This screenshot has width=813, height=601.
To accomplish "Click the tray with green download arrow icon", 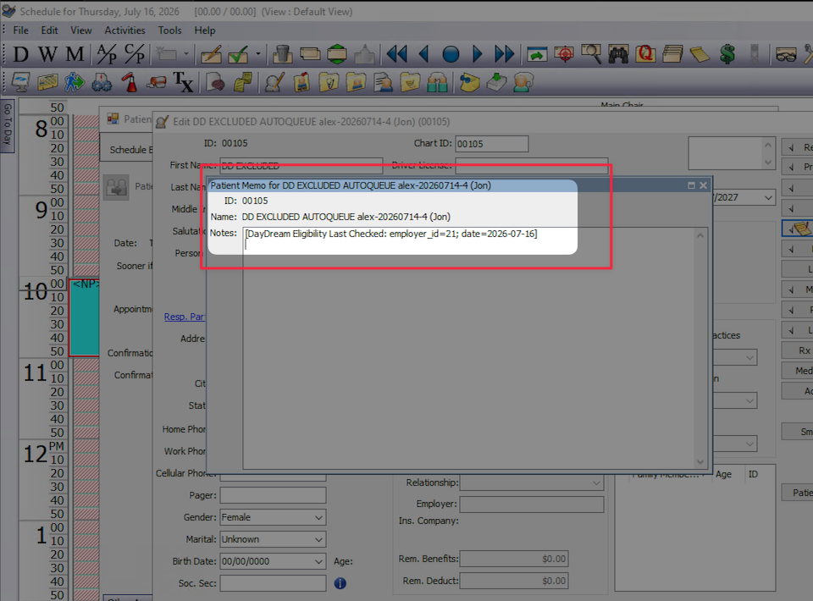I will 496,82.
